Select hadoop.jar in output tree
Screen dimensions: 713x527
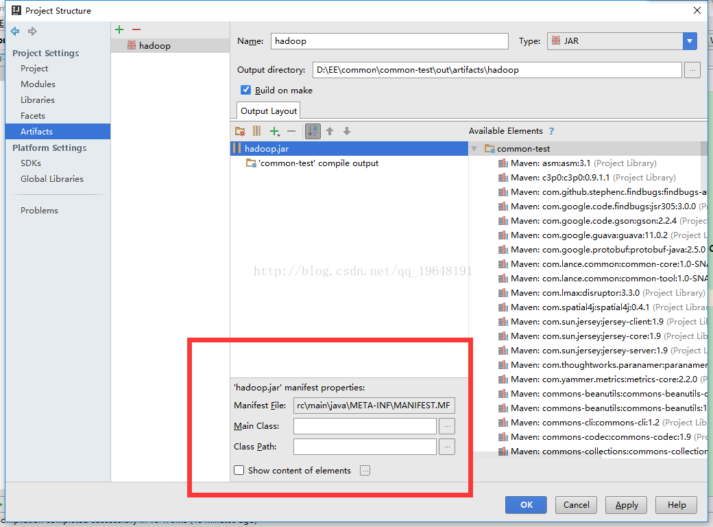(349, 148)
